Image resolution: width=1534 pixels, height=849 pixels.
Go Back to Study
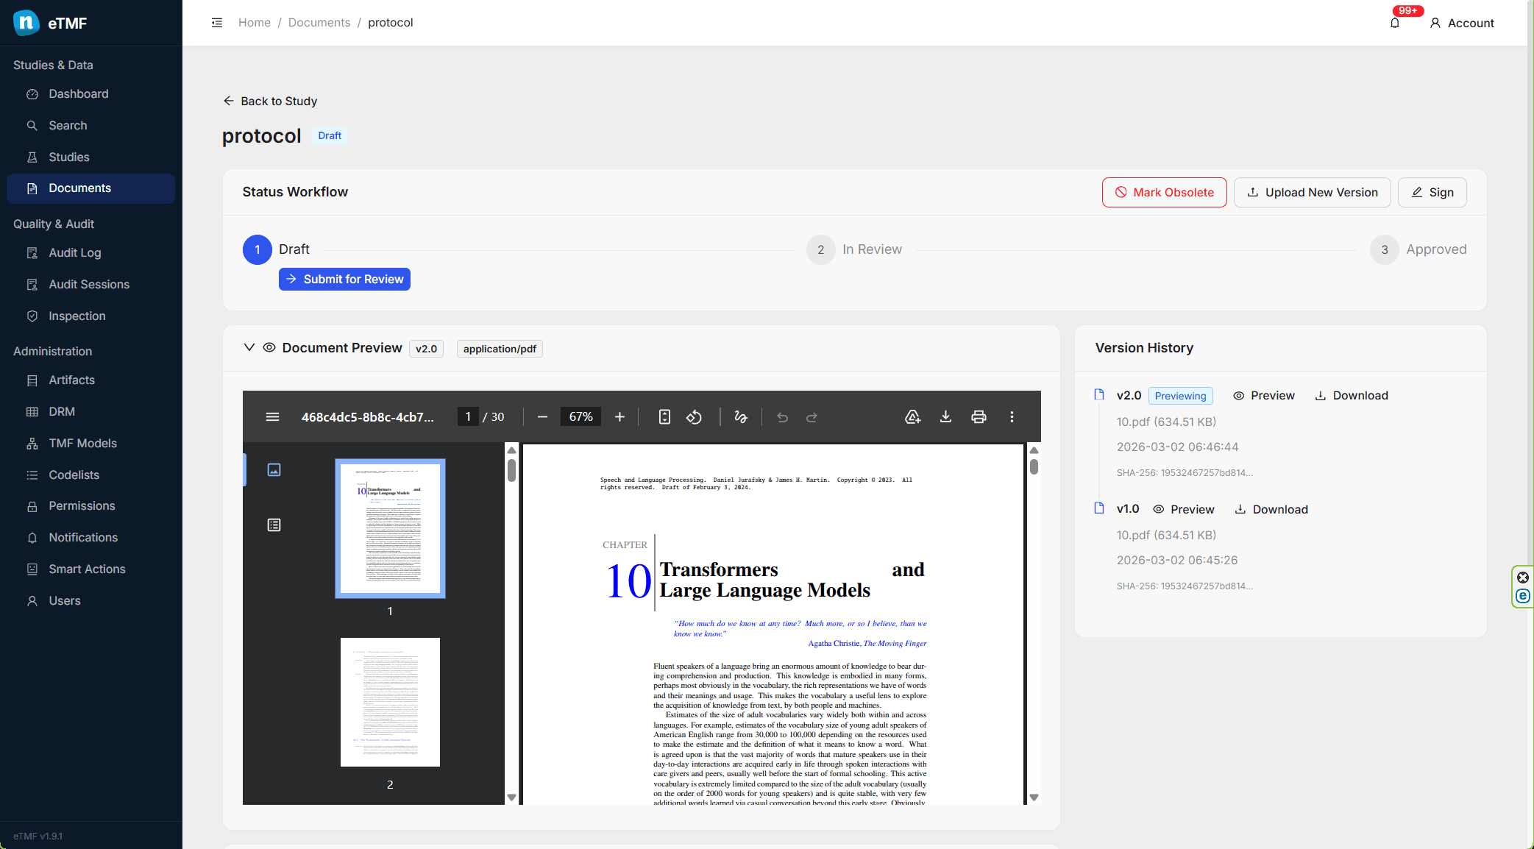(x=270, y=101)
